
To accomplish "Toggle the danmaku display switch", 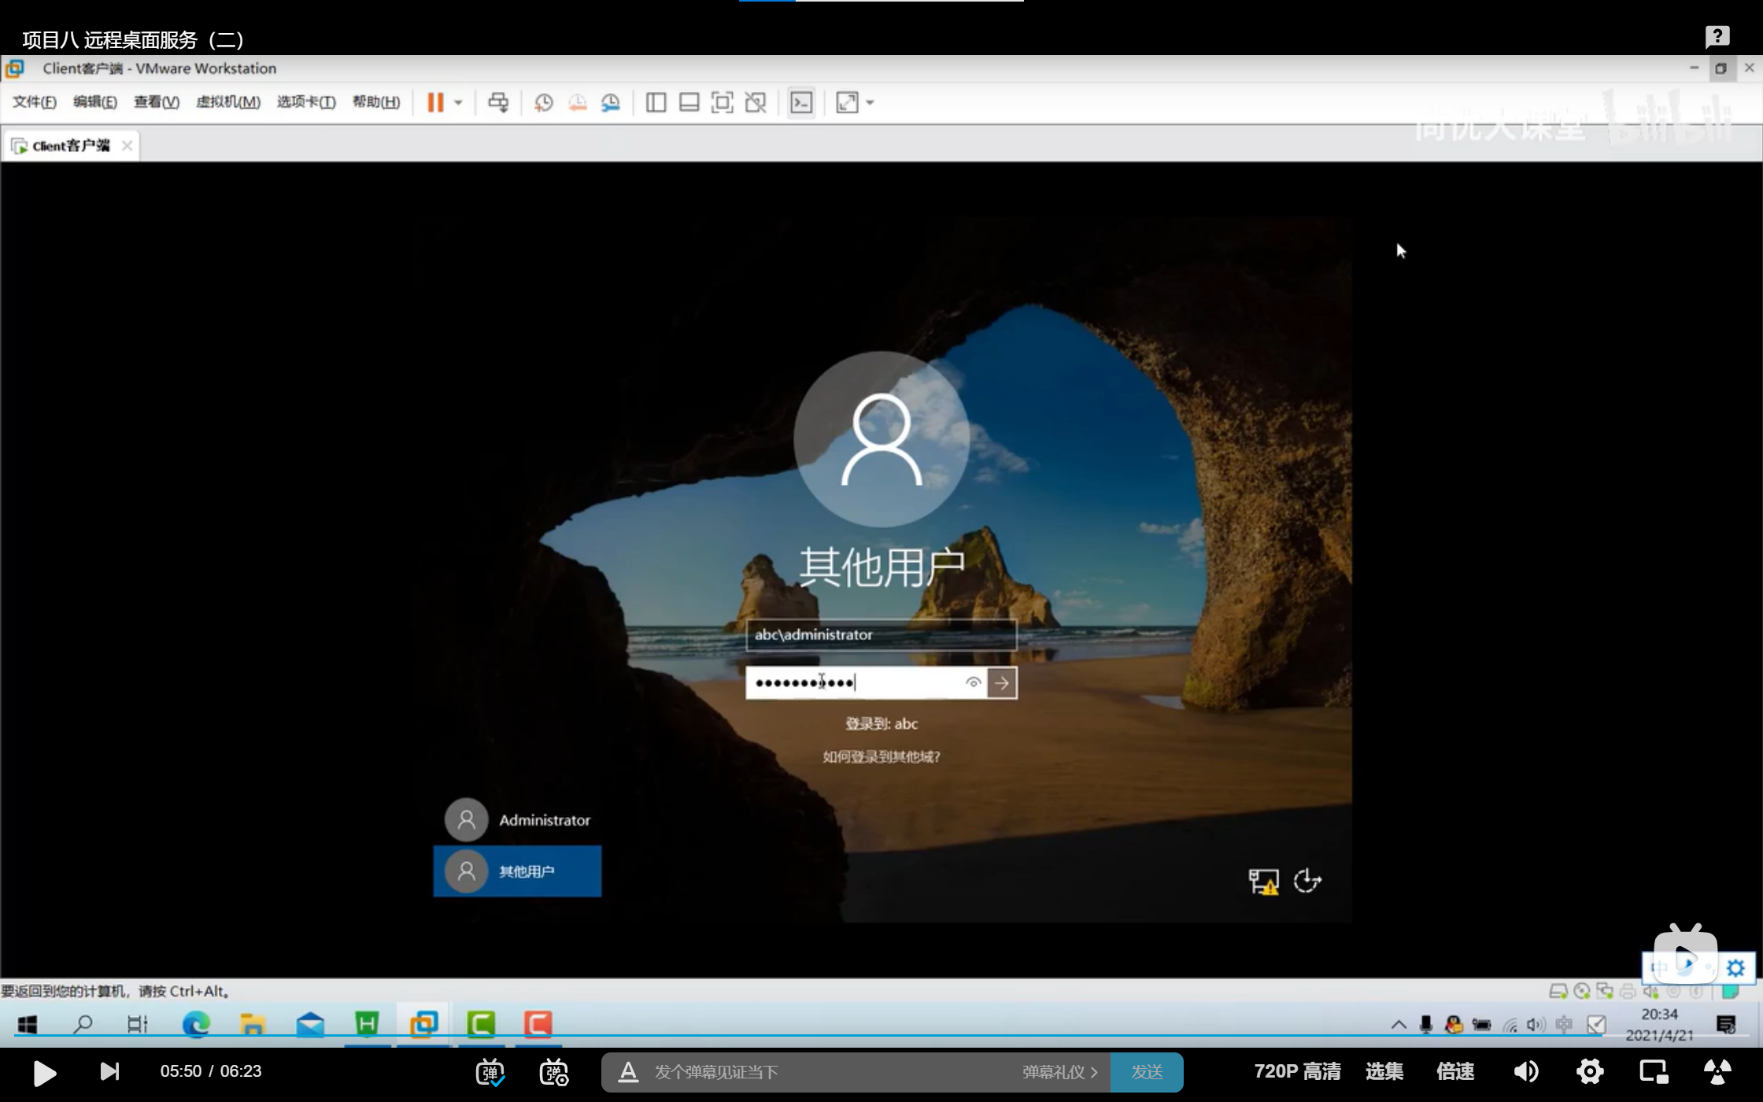I will [490, 1072].
